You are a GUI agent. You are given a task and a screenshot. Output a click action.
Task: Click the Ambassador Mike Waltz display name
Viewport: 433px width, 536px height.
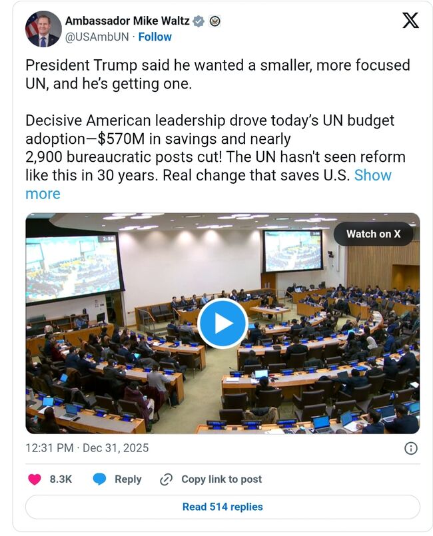coord(127,21)
